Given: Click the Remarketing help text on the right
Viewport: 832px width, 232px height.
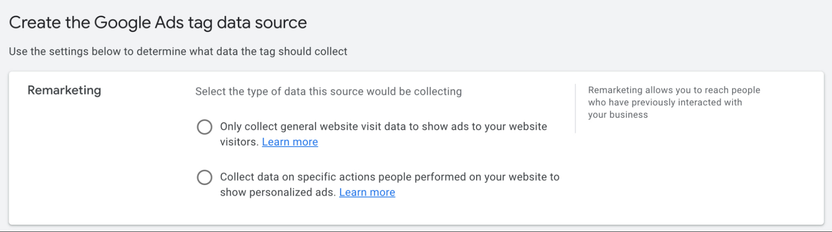Looking at the screenshot, I should [673, 102].
